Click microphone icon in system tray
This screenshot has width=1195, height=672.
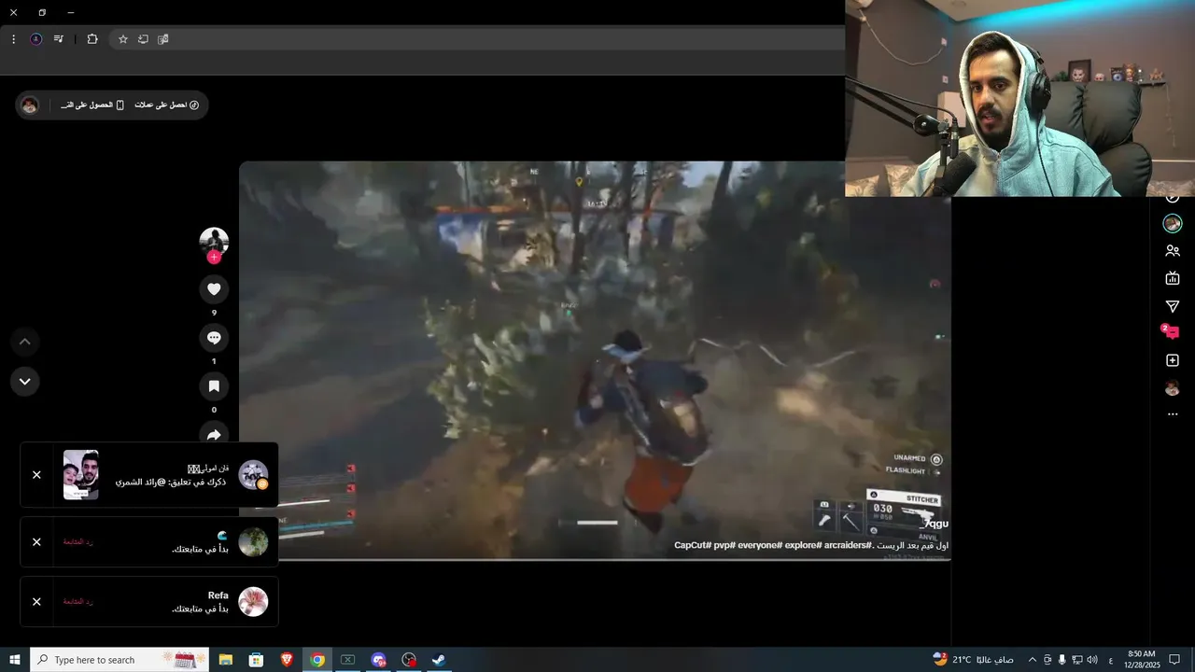(1062, 660)
